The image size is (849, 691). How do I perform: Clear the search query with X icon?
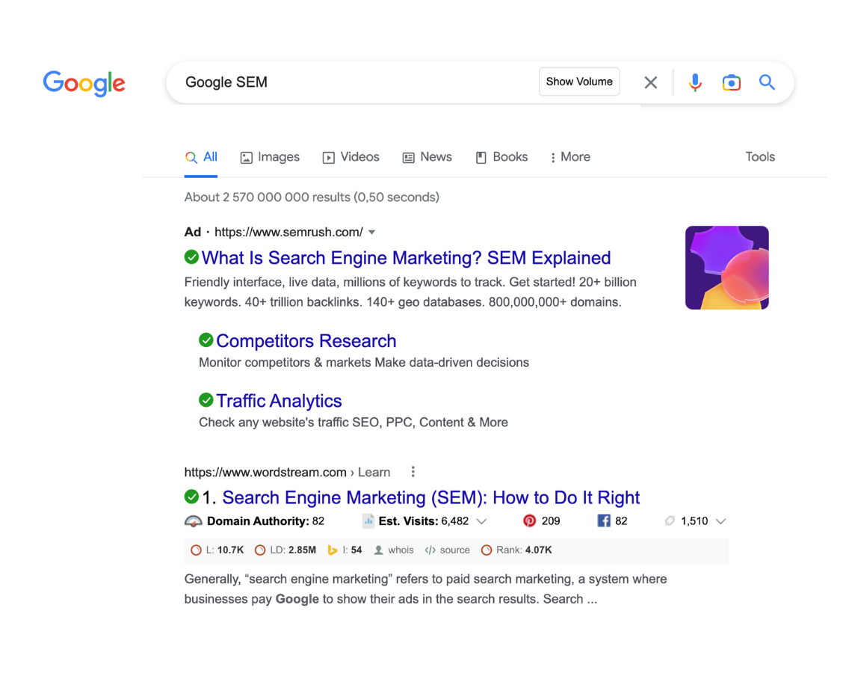(x=651, y=82)
